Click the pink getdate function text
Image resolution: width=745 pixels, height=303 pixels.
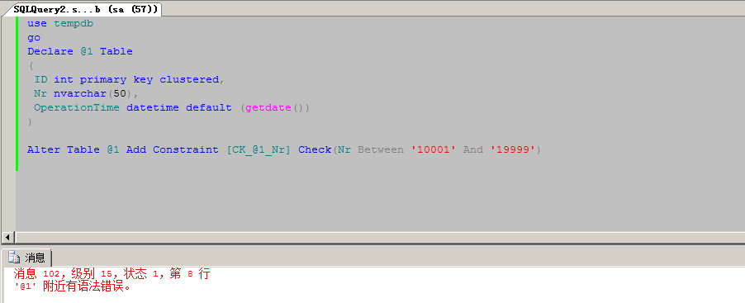268,107
